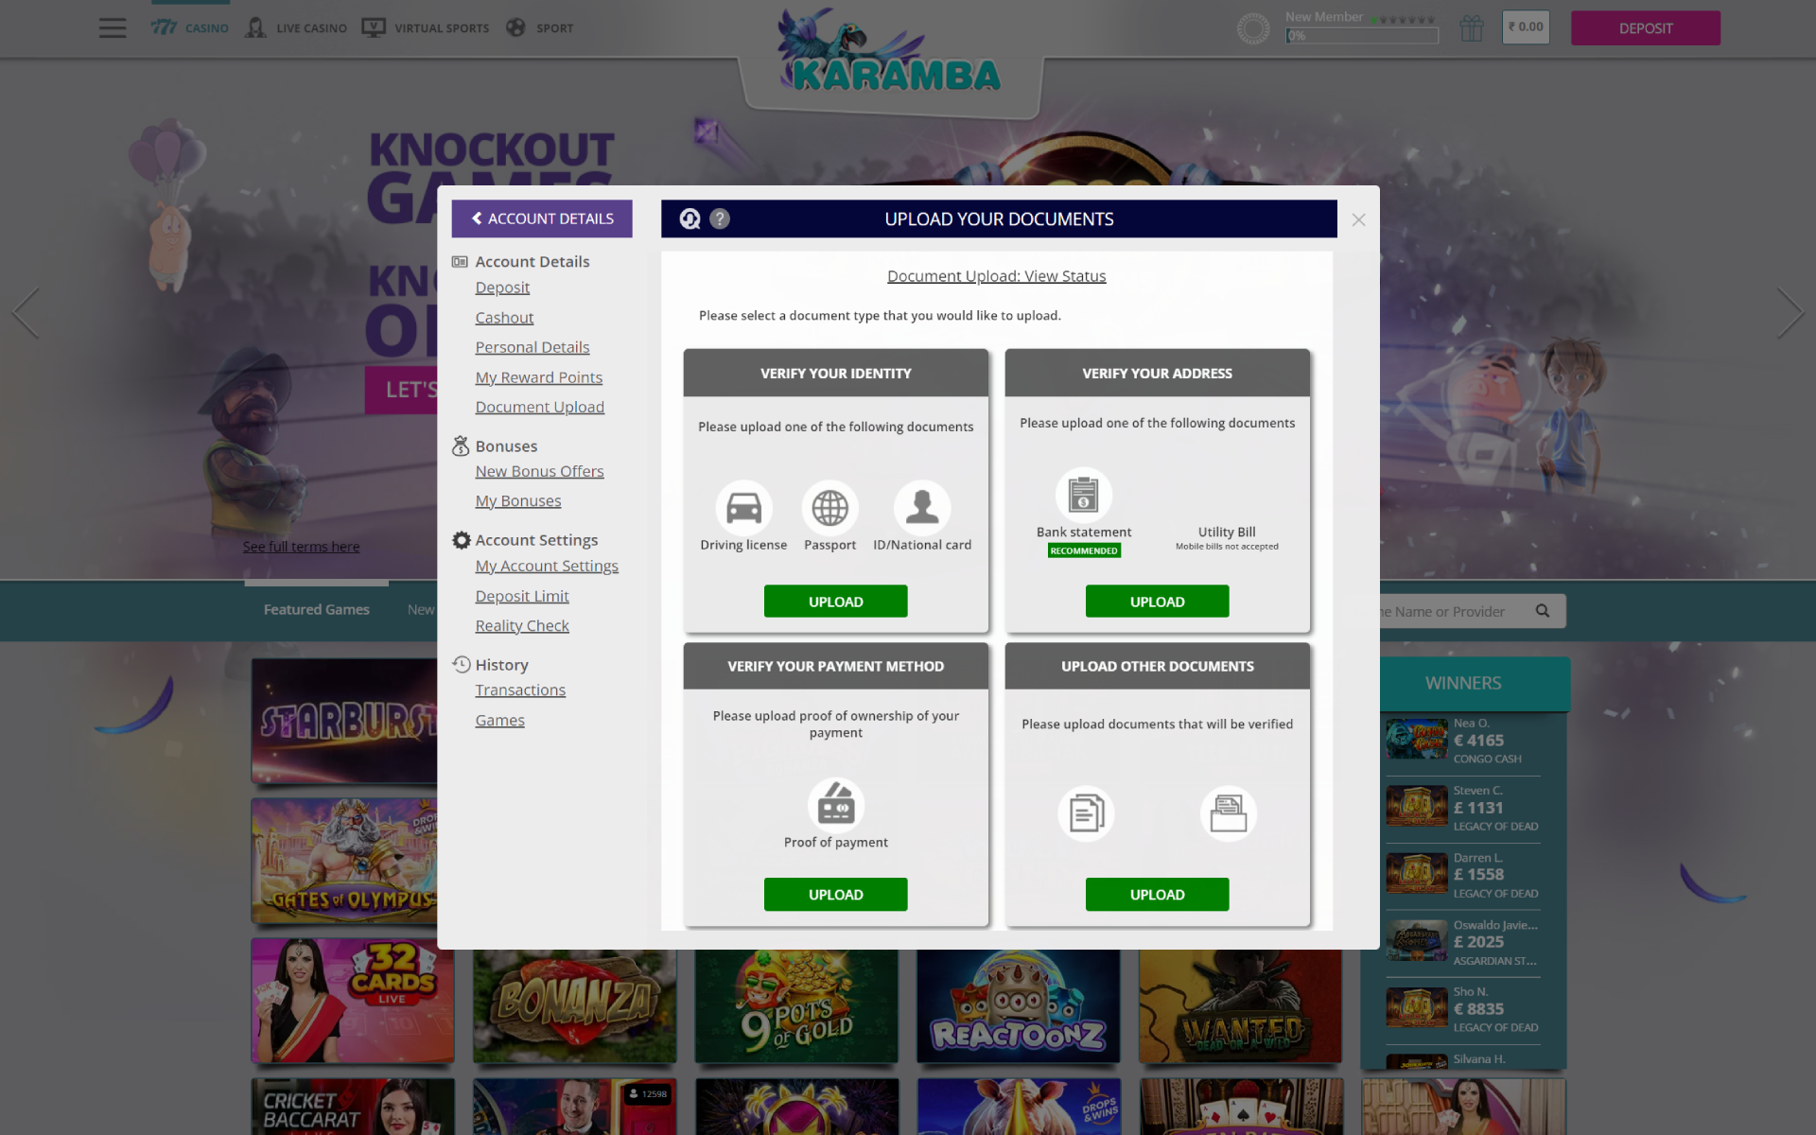Expand the Bonuses section
The width and height of the screenshot is (1816, 1135).
[506, 445]
